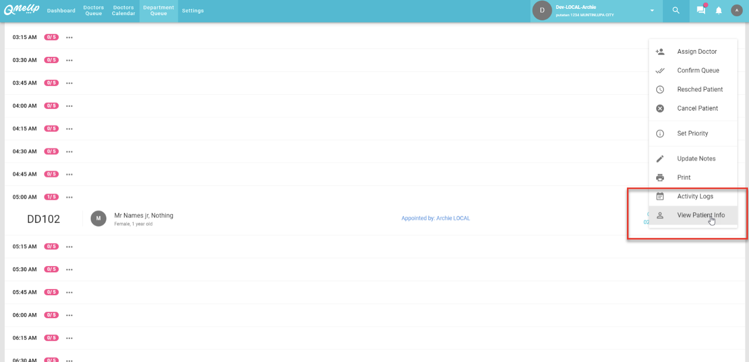Click the Print menu option
The image size is (749, 362).
[x=683, y=177]
